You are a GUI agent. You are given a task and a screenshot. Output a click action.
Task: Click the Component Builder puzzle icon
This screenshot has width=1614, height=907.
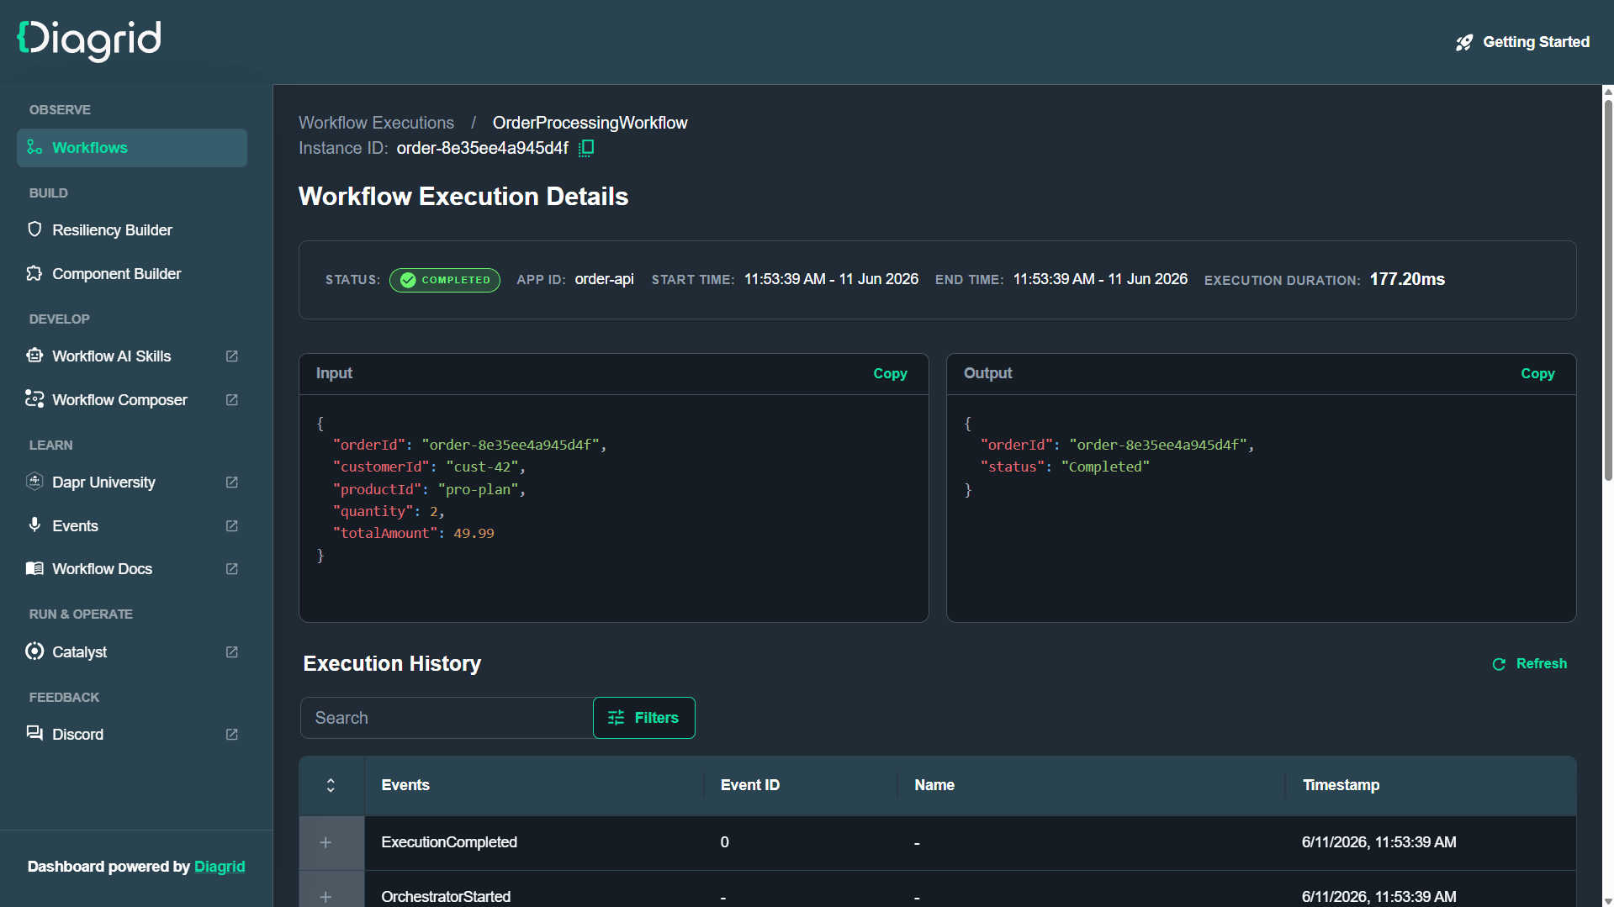click(x=34, y=273)
